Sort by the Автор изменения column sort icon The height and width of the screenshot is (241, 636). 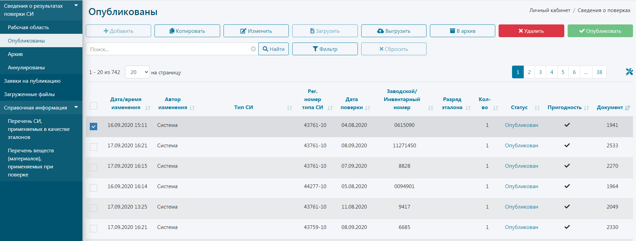[x=192, y=108]
